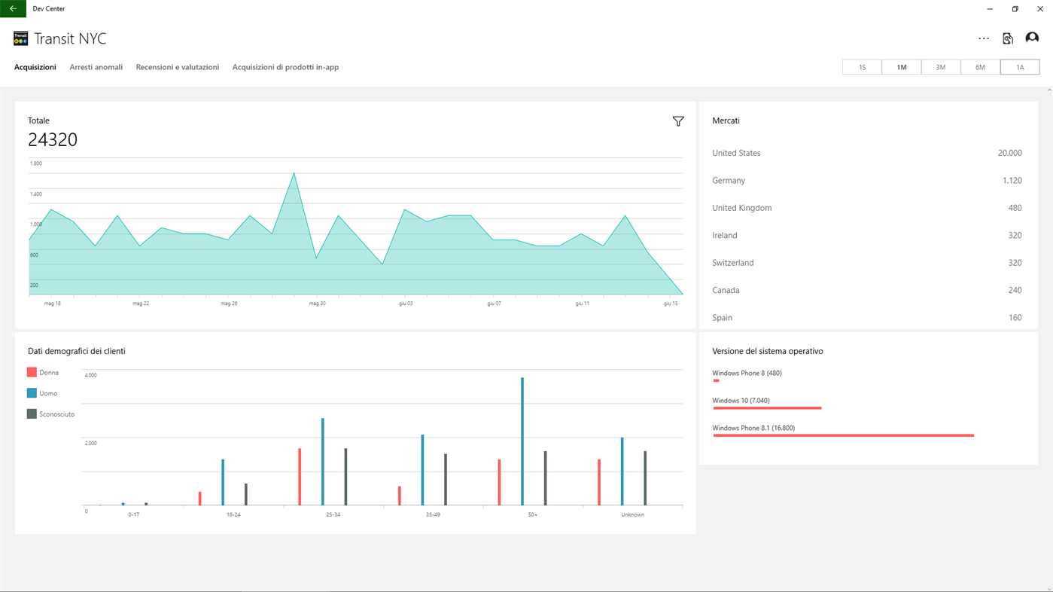This screenshot has width=1053, height=592.
Task: Click the page scrollbar up arrow
Action: pos(1049,90)
